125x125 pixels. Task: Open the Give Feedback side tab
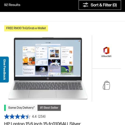4,69
